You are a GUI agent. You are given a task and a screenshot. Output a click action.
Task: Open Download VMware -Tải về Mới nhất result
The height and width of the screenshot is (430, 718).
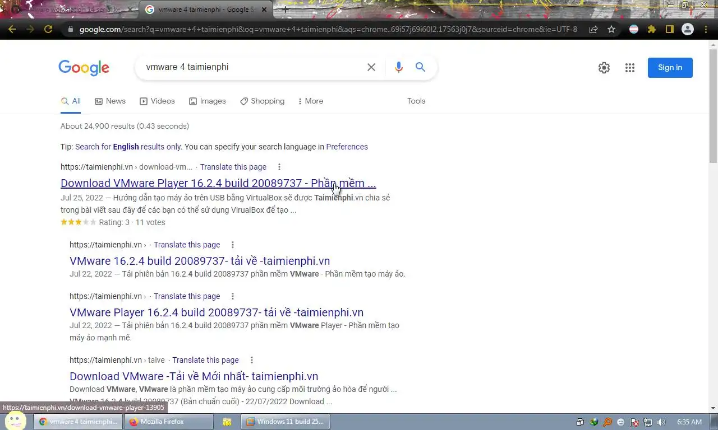tap(194, 376)
